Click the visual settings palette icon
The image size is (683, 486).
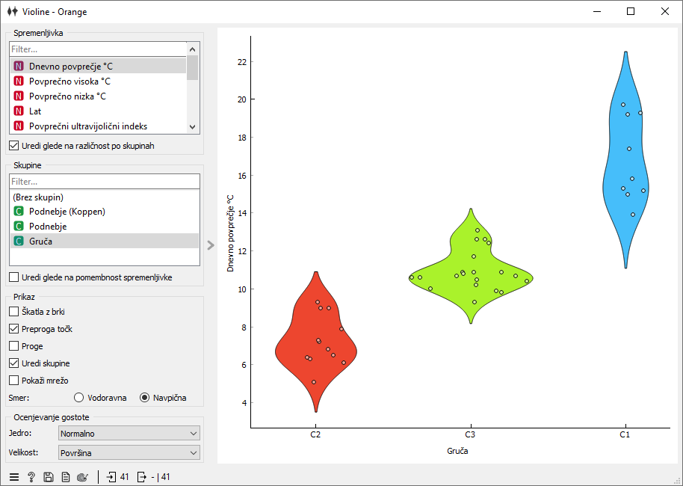click(83, 477)
